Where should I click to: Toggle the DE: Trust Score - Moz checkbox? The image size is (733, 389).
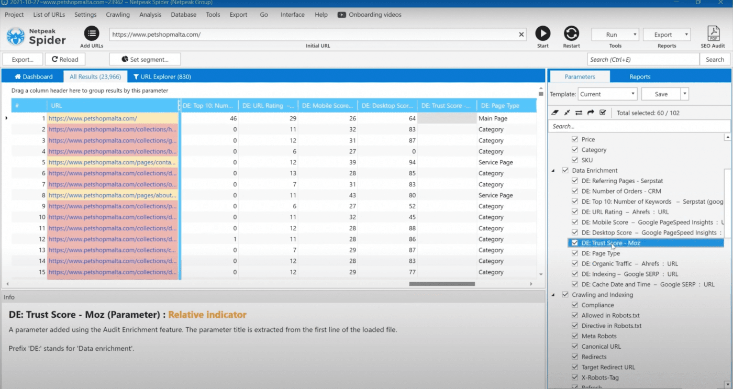[x=575, y=243]
